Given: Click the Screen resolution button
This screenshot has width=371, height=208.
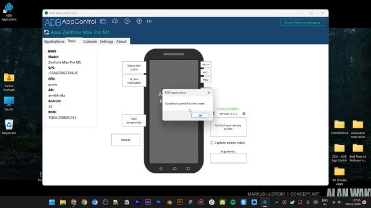Looking at the screenshot, I should click(134, 81).
